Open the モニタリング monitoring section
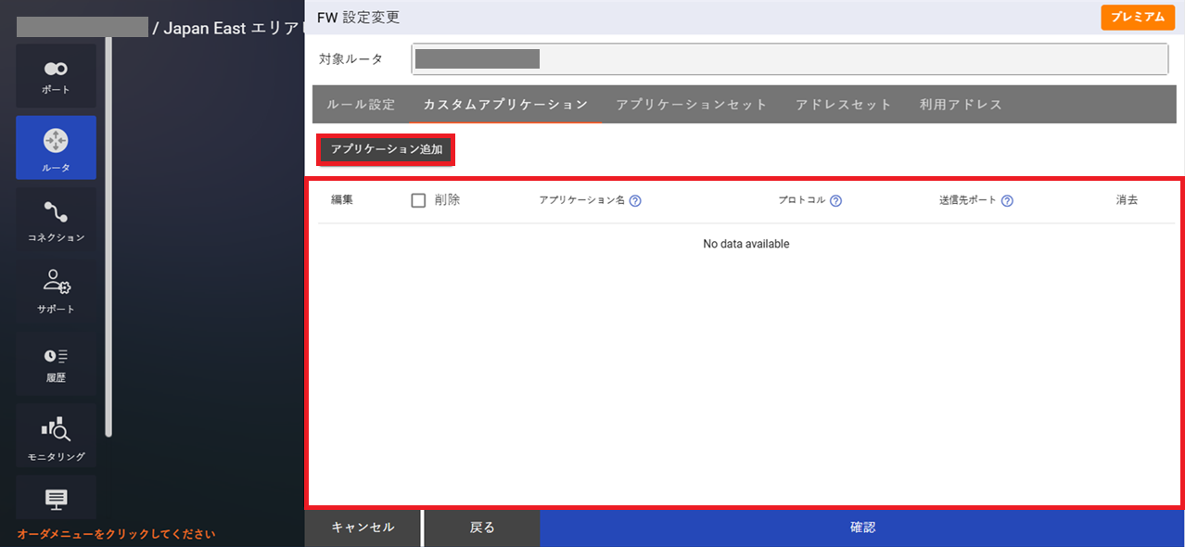The height and width of the screenshot is (547, 1185). coord(56,436)
